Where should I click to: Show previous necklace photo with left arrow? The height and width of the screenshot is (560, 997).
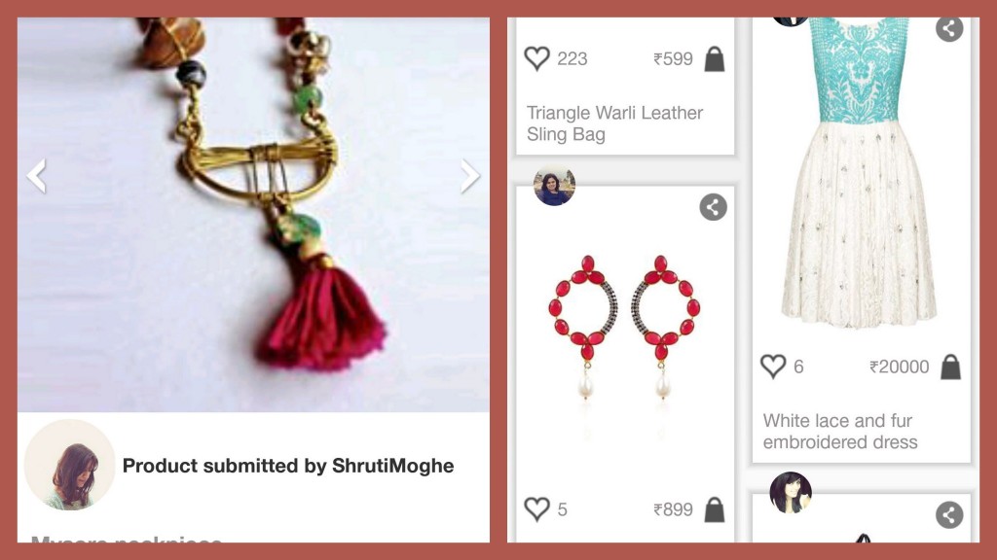(x=37, y=176)
